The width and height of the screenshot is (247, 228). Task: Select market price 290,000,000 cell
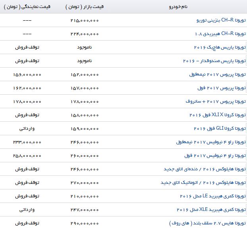click(85, 224)
